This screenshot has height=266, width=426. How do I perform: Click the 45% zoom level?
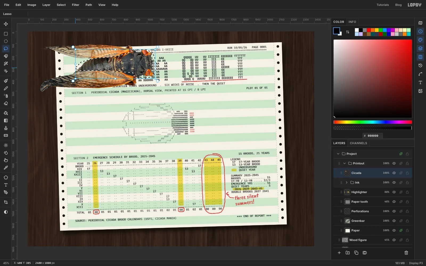click(6, 263)
